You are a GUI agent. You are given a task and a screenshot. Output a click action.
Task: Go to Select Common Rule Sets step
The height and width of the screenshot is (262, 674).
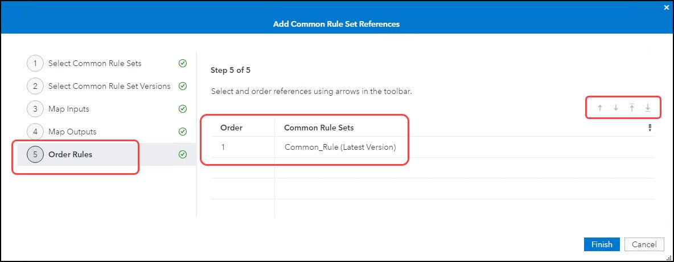94,63
